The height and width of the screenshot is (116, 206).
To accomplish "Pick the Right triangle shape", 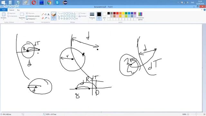I will coord(59,16).
